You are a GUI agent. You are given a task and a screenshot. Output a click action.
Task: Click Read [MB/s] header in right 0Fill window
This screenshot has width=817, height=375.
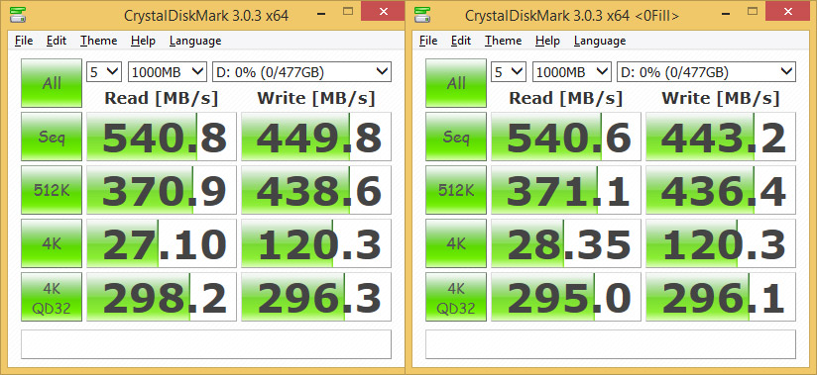(566, 98)
